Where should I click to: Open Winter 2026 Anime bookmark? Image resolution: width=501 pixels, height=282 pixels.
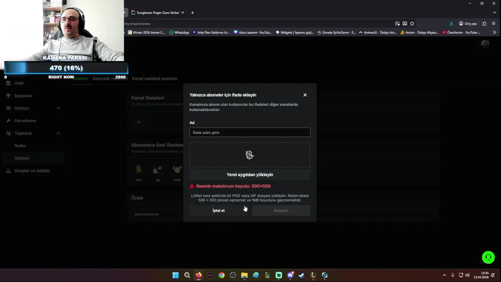146,33
